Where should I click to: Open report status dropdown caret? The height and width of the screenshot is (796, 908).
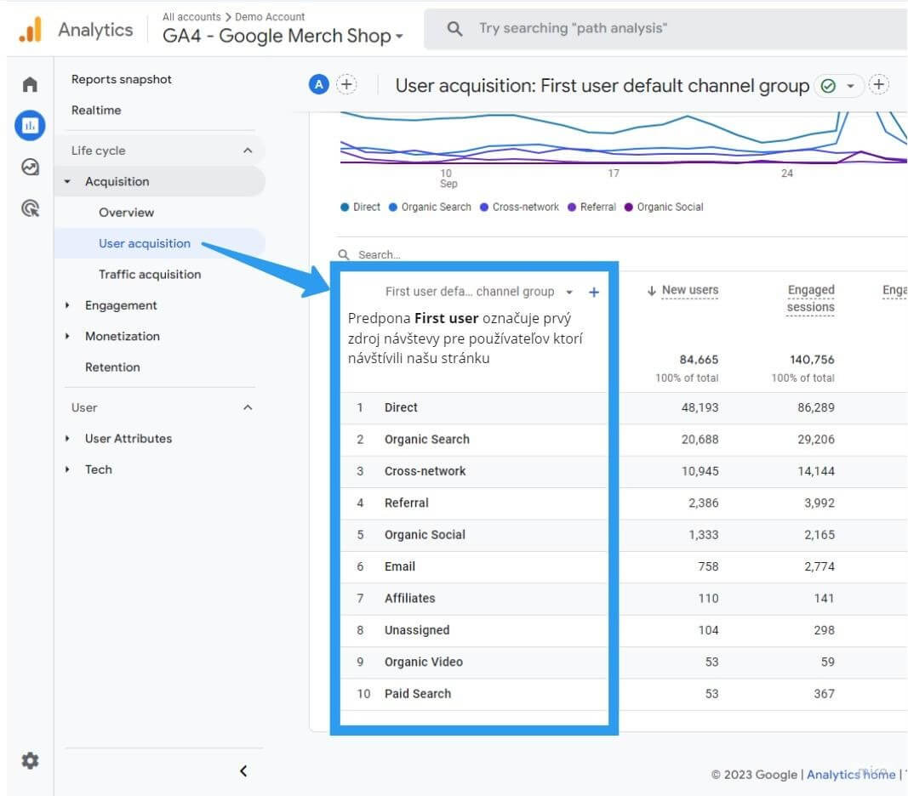pos(850,86)
